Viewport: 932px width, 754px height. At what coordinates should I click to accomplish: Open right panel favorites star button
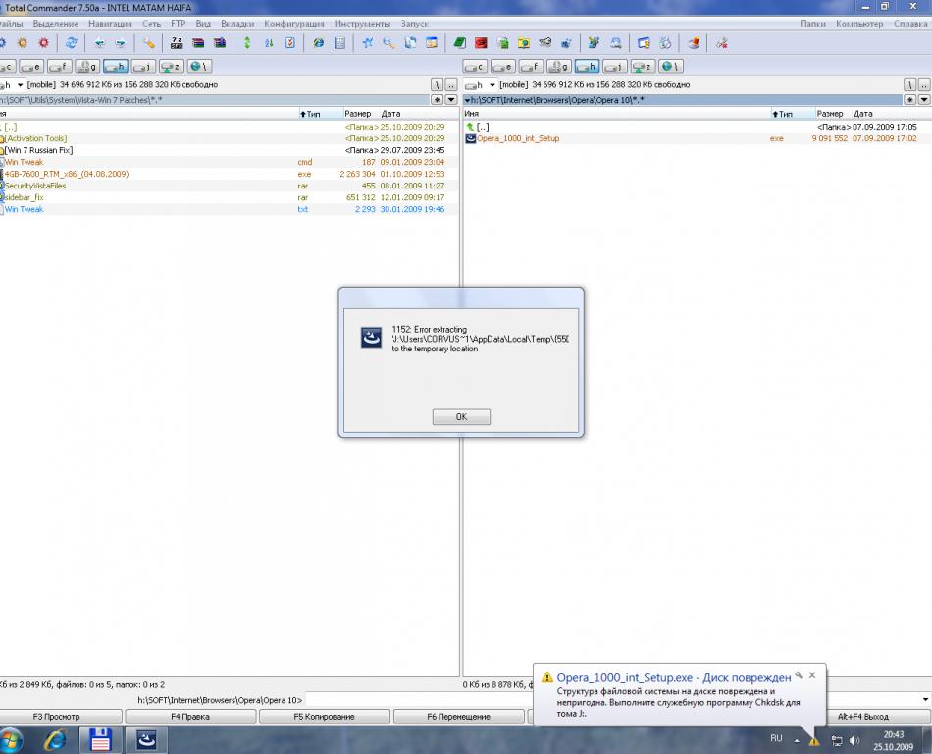[910, 100]
